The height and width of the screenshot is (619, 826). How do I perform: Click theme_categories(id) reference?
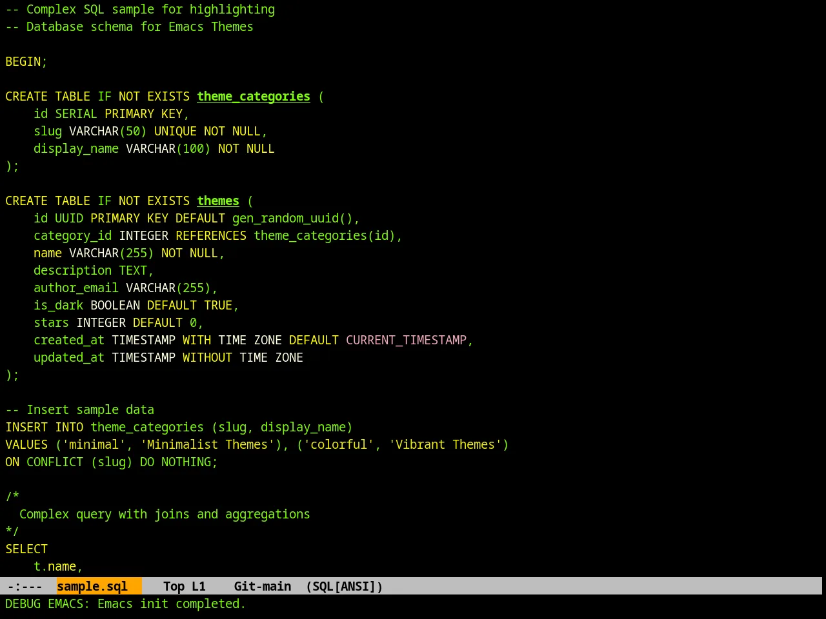(x=325, y=235)
